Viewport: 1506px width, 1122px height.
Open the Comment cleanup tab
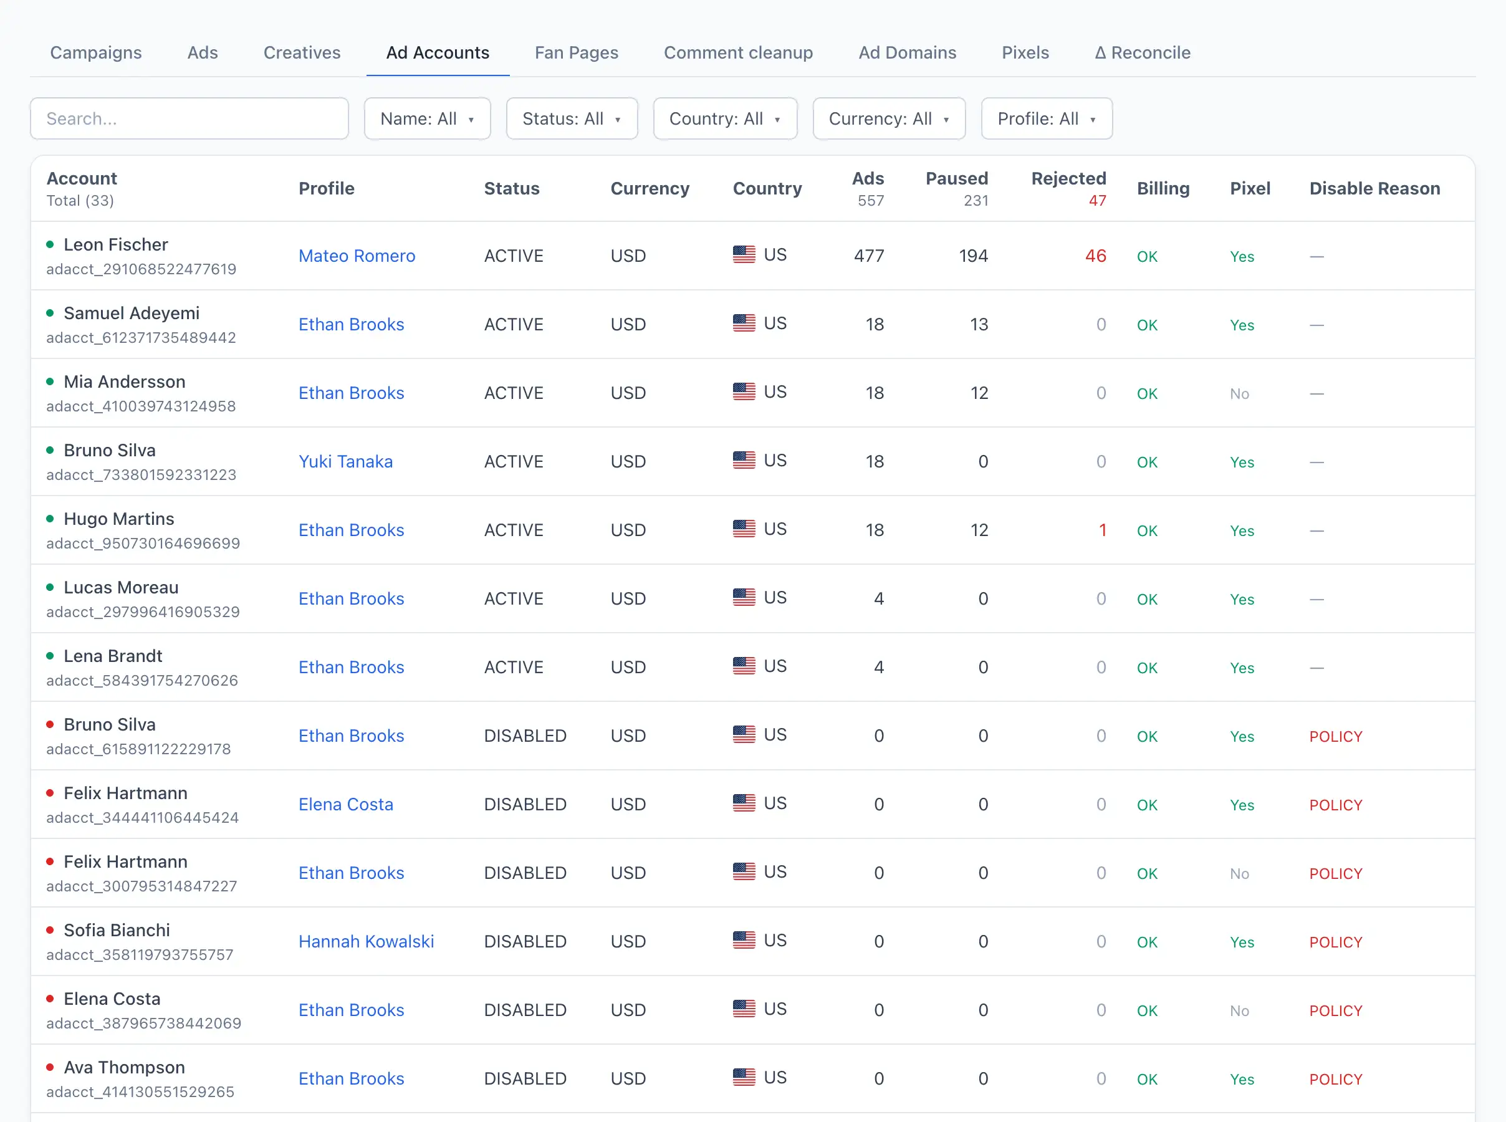738,52
